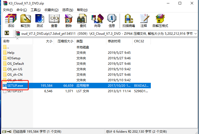Click the 查找 (Find) binoculars icon
Screen dimensions: 199x134
click(x=82, y=19)
